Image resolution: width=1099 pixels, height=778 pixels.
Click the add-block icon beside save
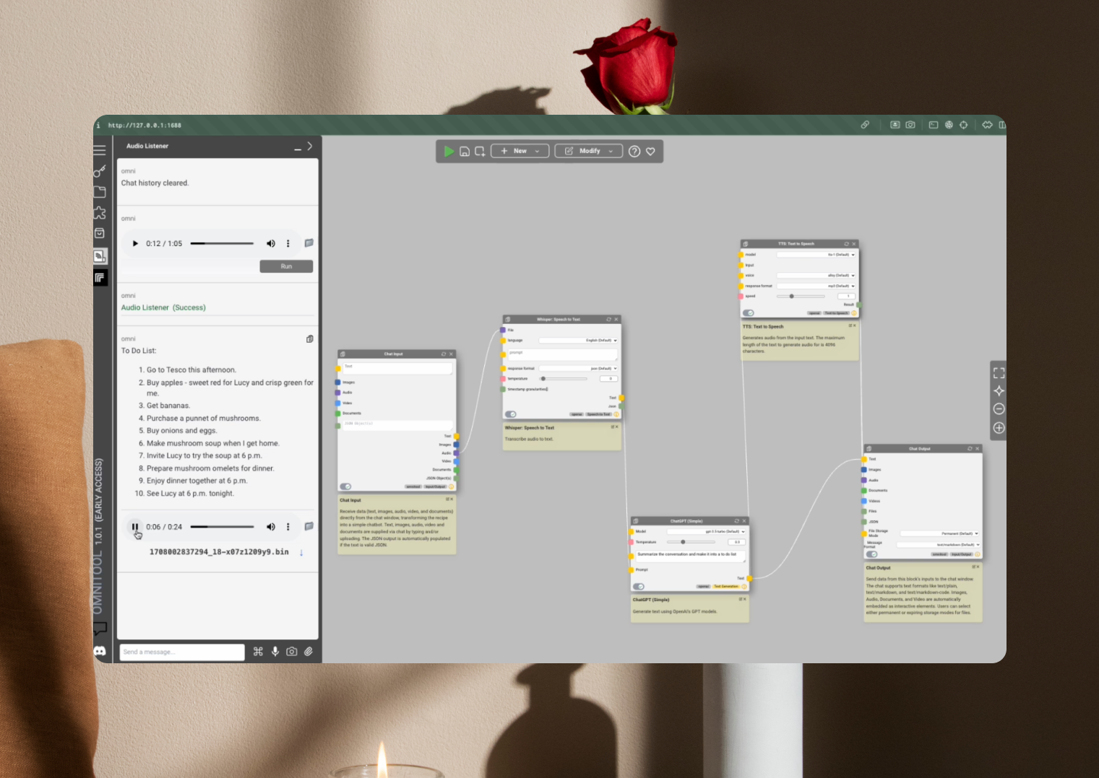pyautogui.click(x=480, y=152)
